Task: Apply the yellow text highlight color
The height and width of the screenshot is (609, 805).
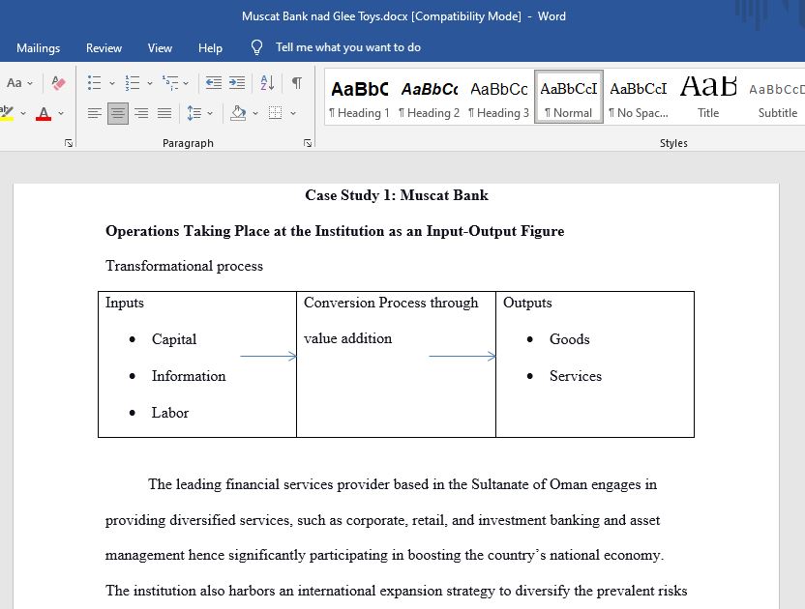Action: pos(7,113)
